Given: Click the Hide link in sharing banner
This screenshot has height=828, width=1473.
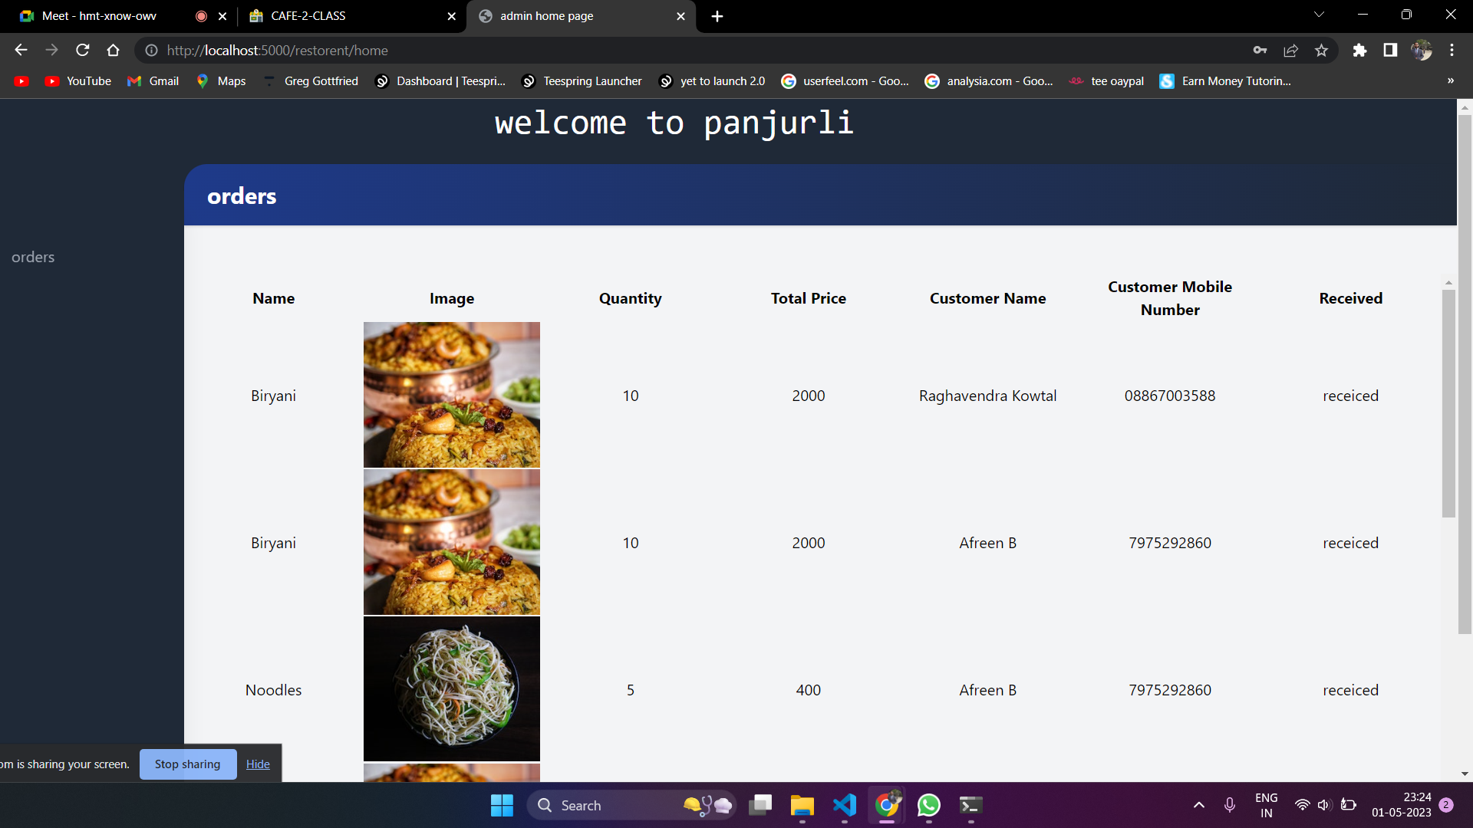Looking at the screenshot, I should [257, 764].
